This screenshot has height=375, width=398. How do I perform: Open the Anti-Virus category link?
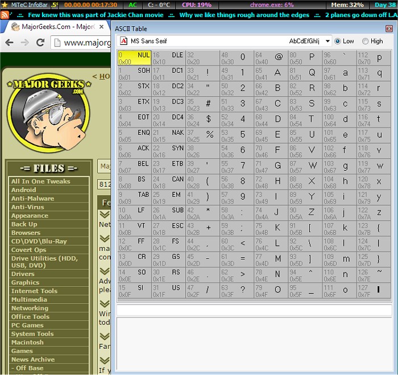(x=28, y=207)
